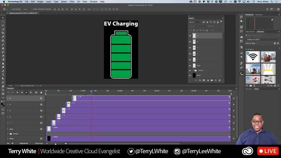Select the Brush tool
The height and width of the screenshot is (158, 281).
click(3, 44)
